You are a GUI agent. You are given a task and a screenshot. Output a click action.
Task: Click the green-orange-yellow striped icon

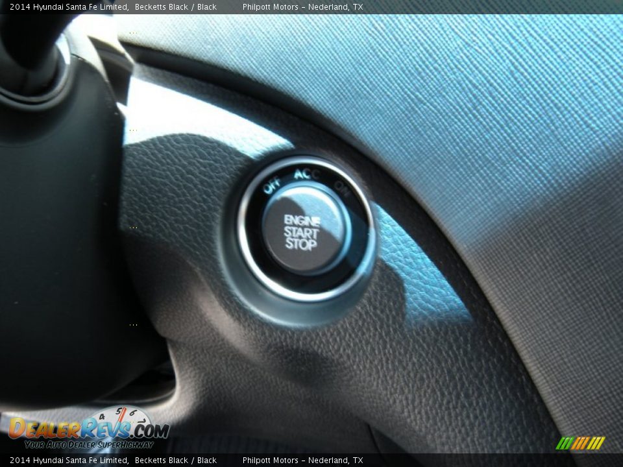(580, 443)
